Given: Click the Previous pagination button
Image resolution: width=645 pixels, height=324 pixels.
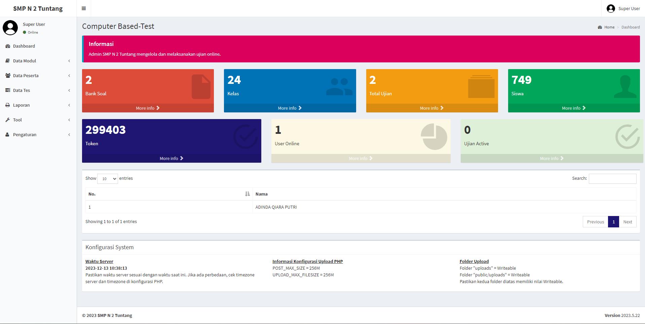Looking at the screenshot, I should coord(595,222).
